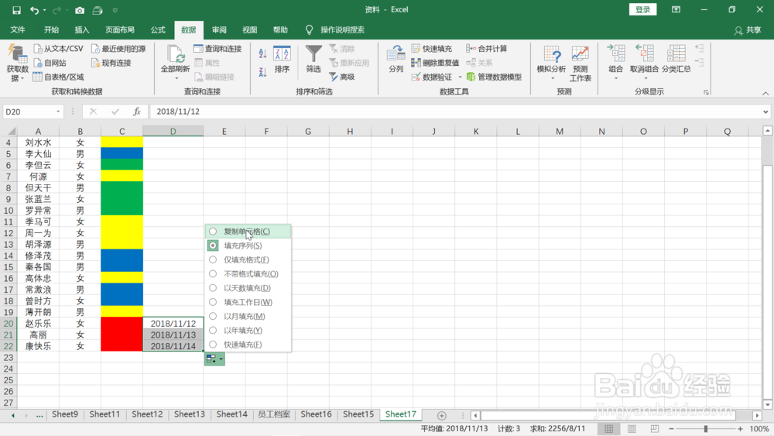Open the Undo history dropdown arrow
The height and width of the screenshot is (436, 774).
44,10
